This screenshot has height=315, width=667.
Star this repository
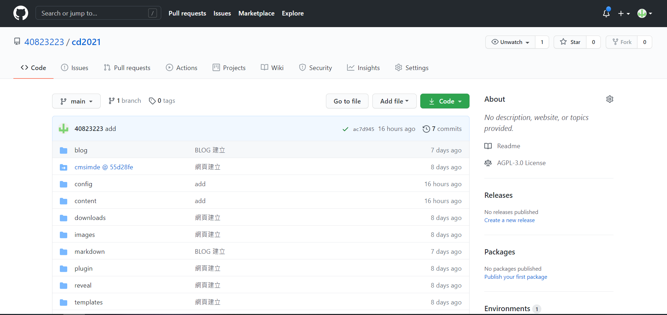coord(570,42)
